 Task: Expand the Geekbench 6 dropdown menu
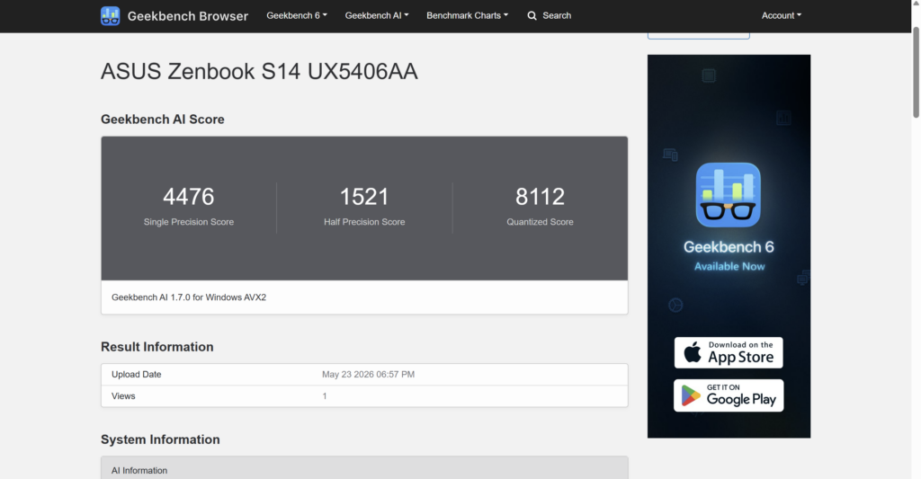(x=297, y=15)
